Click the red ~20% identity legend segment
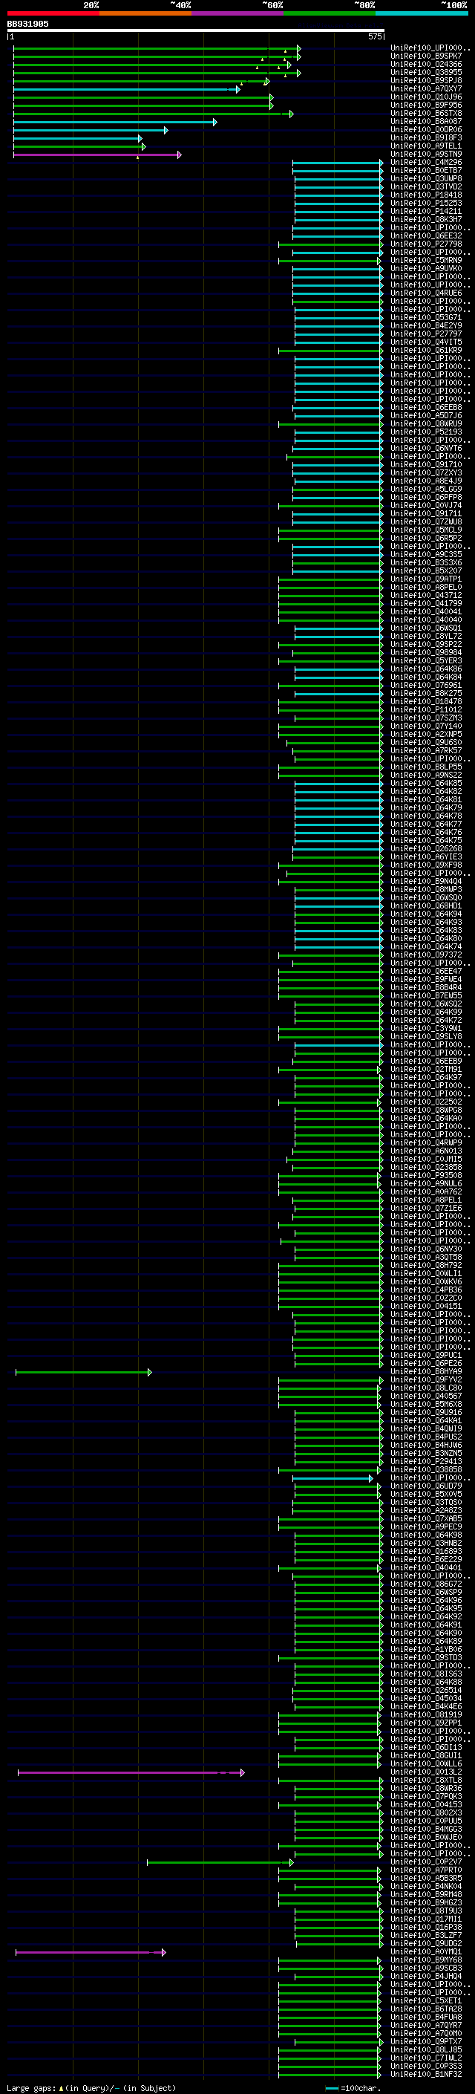The width and height of the screenshot is (475, 2094). [x=53, y=13]
